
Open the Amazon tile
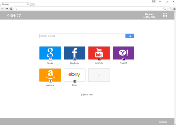[x=50, y=75]
